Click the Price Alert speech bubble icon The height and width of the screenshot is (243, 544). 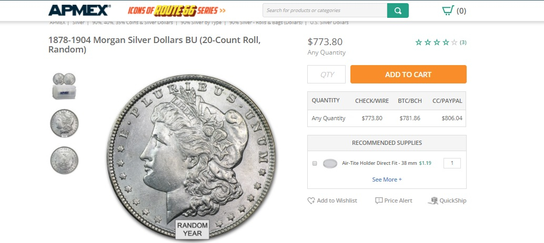pos(379,200)
